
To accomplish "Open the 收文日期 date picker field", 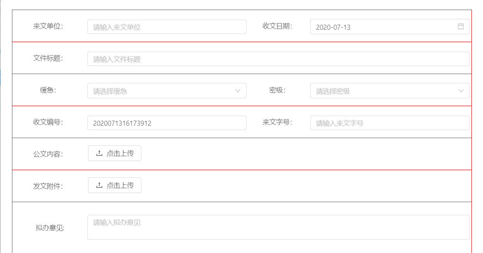I will (390, 27).
